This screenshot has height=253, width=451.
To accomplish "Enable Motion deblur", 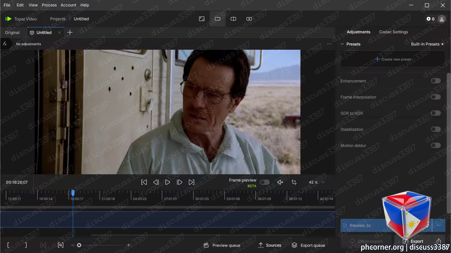I will pos(436,145).
